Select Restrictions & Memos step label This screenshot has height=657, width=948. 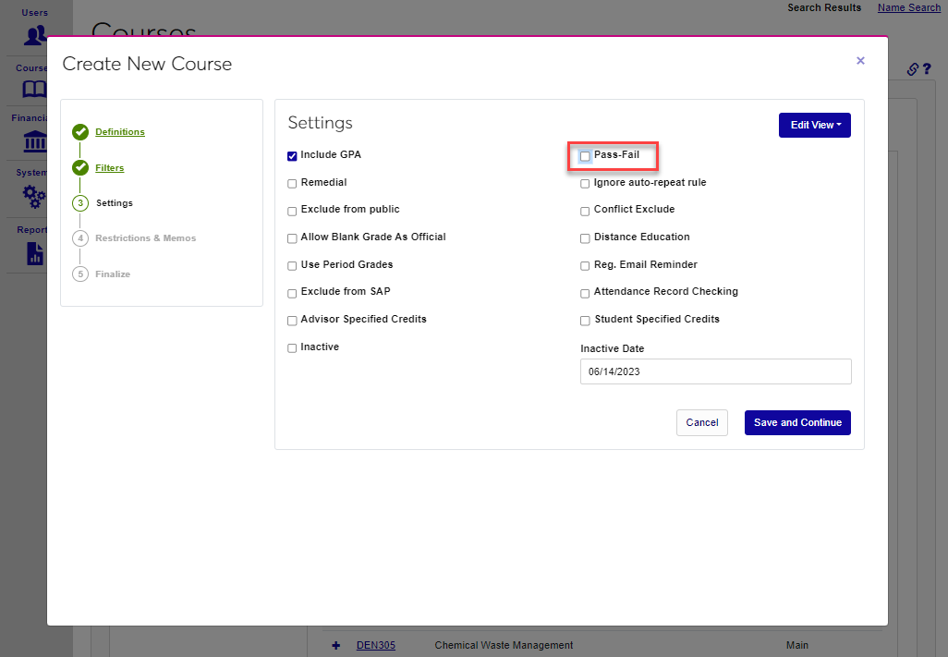pos(146,238)
